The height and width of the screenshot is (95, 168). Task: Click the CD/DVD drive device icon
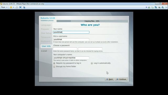[152, 7]
